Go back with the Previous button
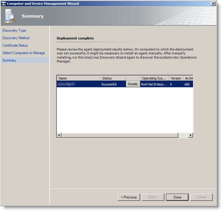The image size is (222, 211). pyautogui.click(x=129, y=197)
